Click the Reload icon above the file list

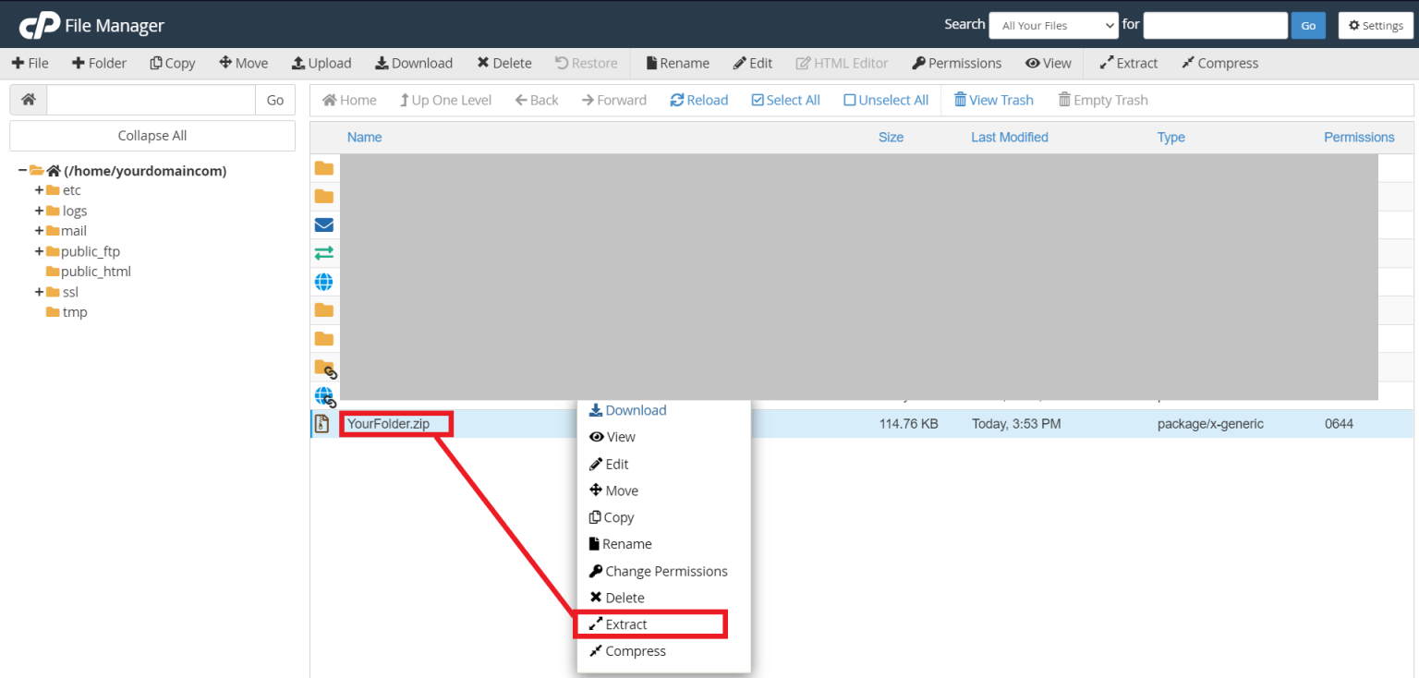[698, 100]
